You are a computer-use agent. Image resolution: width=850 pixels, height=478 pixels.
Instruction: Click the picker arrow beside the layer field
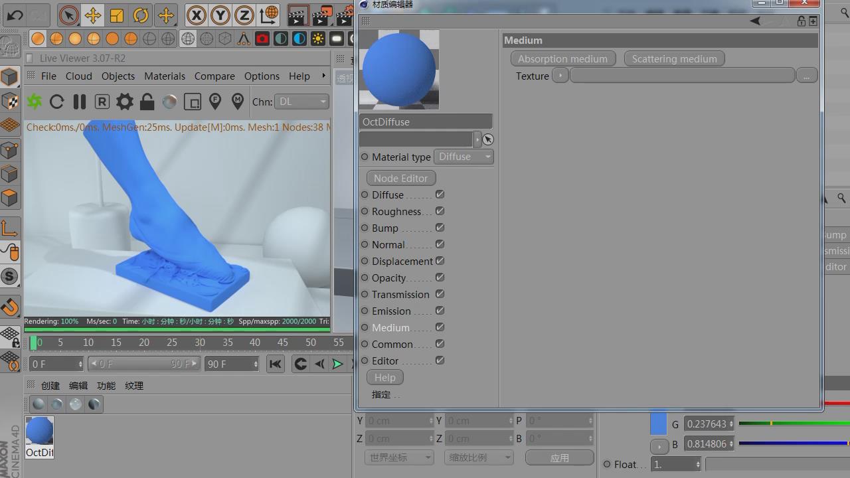tap(488, 139)
